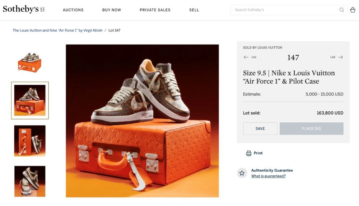Viewport: 359px width, 206px height.
Task: Click the main sneaker product image
Action: (x=142, y=121)
